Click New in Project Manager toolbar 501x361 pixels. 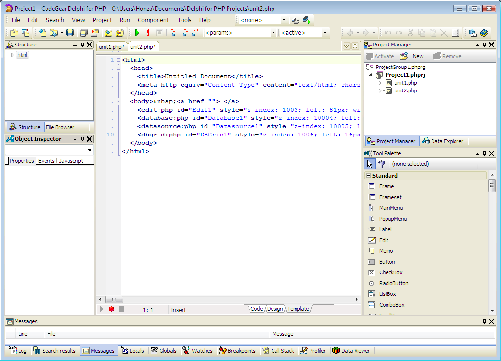[412, 56]
